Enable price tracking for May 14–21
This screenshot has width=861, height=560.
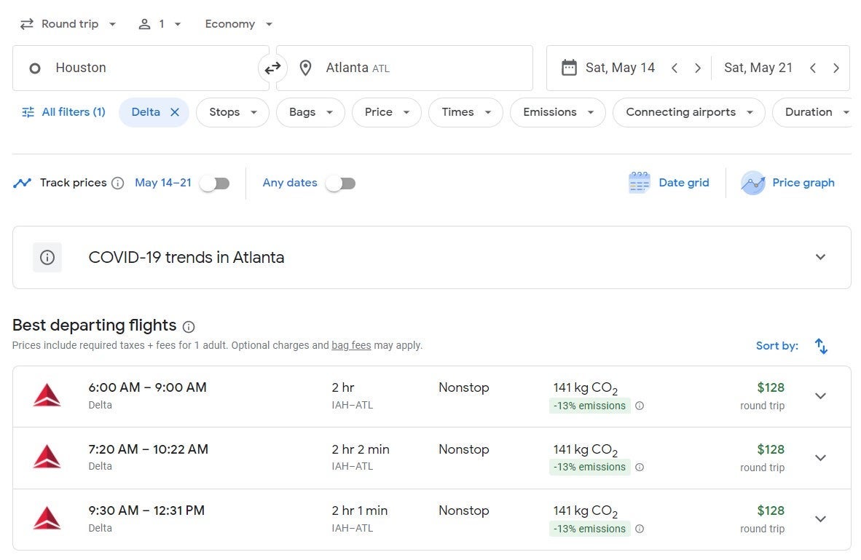[215, 184]
